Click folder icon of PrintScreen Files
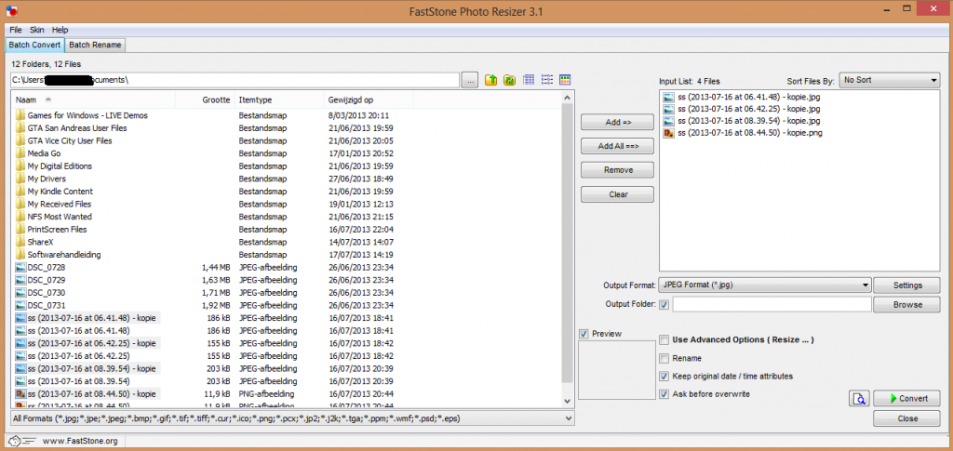The image size is (953, 451). point(20,230)
